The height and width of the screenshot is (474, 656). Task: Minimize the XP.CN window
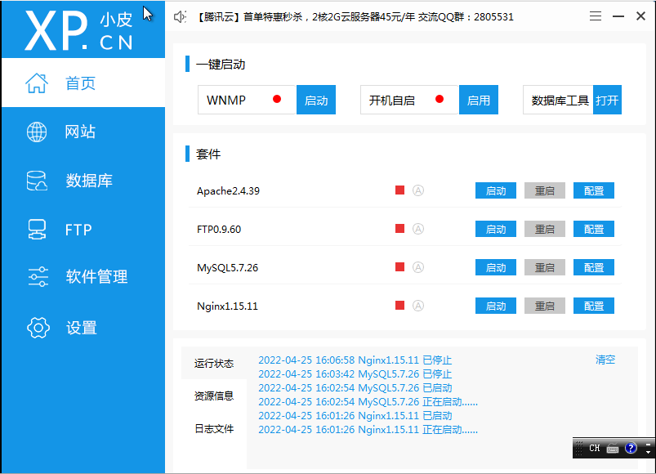(x=618, y=16)
